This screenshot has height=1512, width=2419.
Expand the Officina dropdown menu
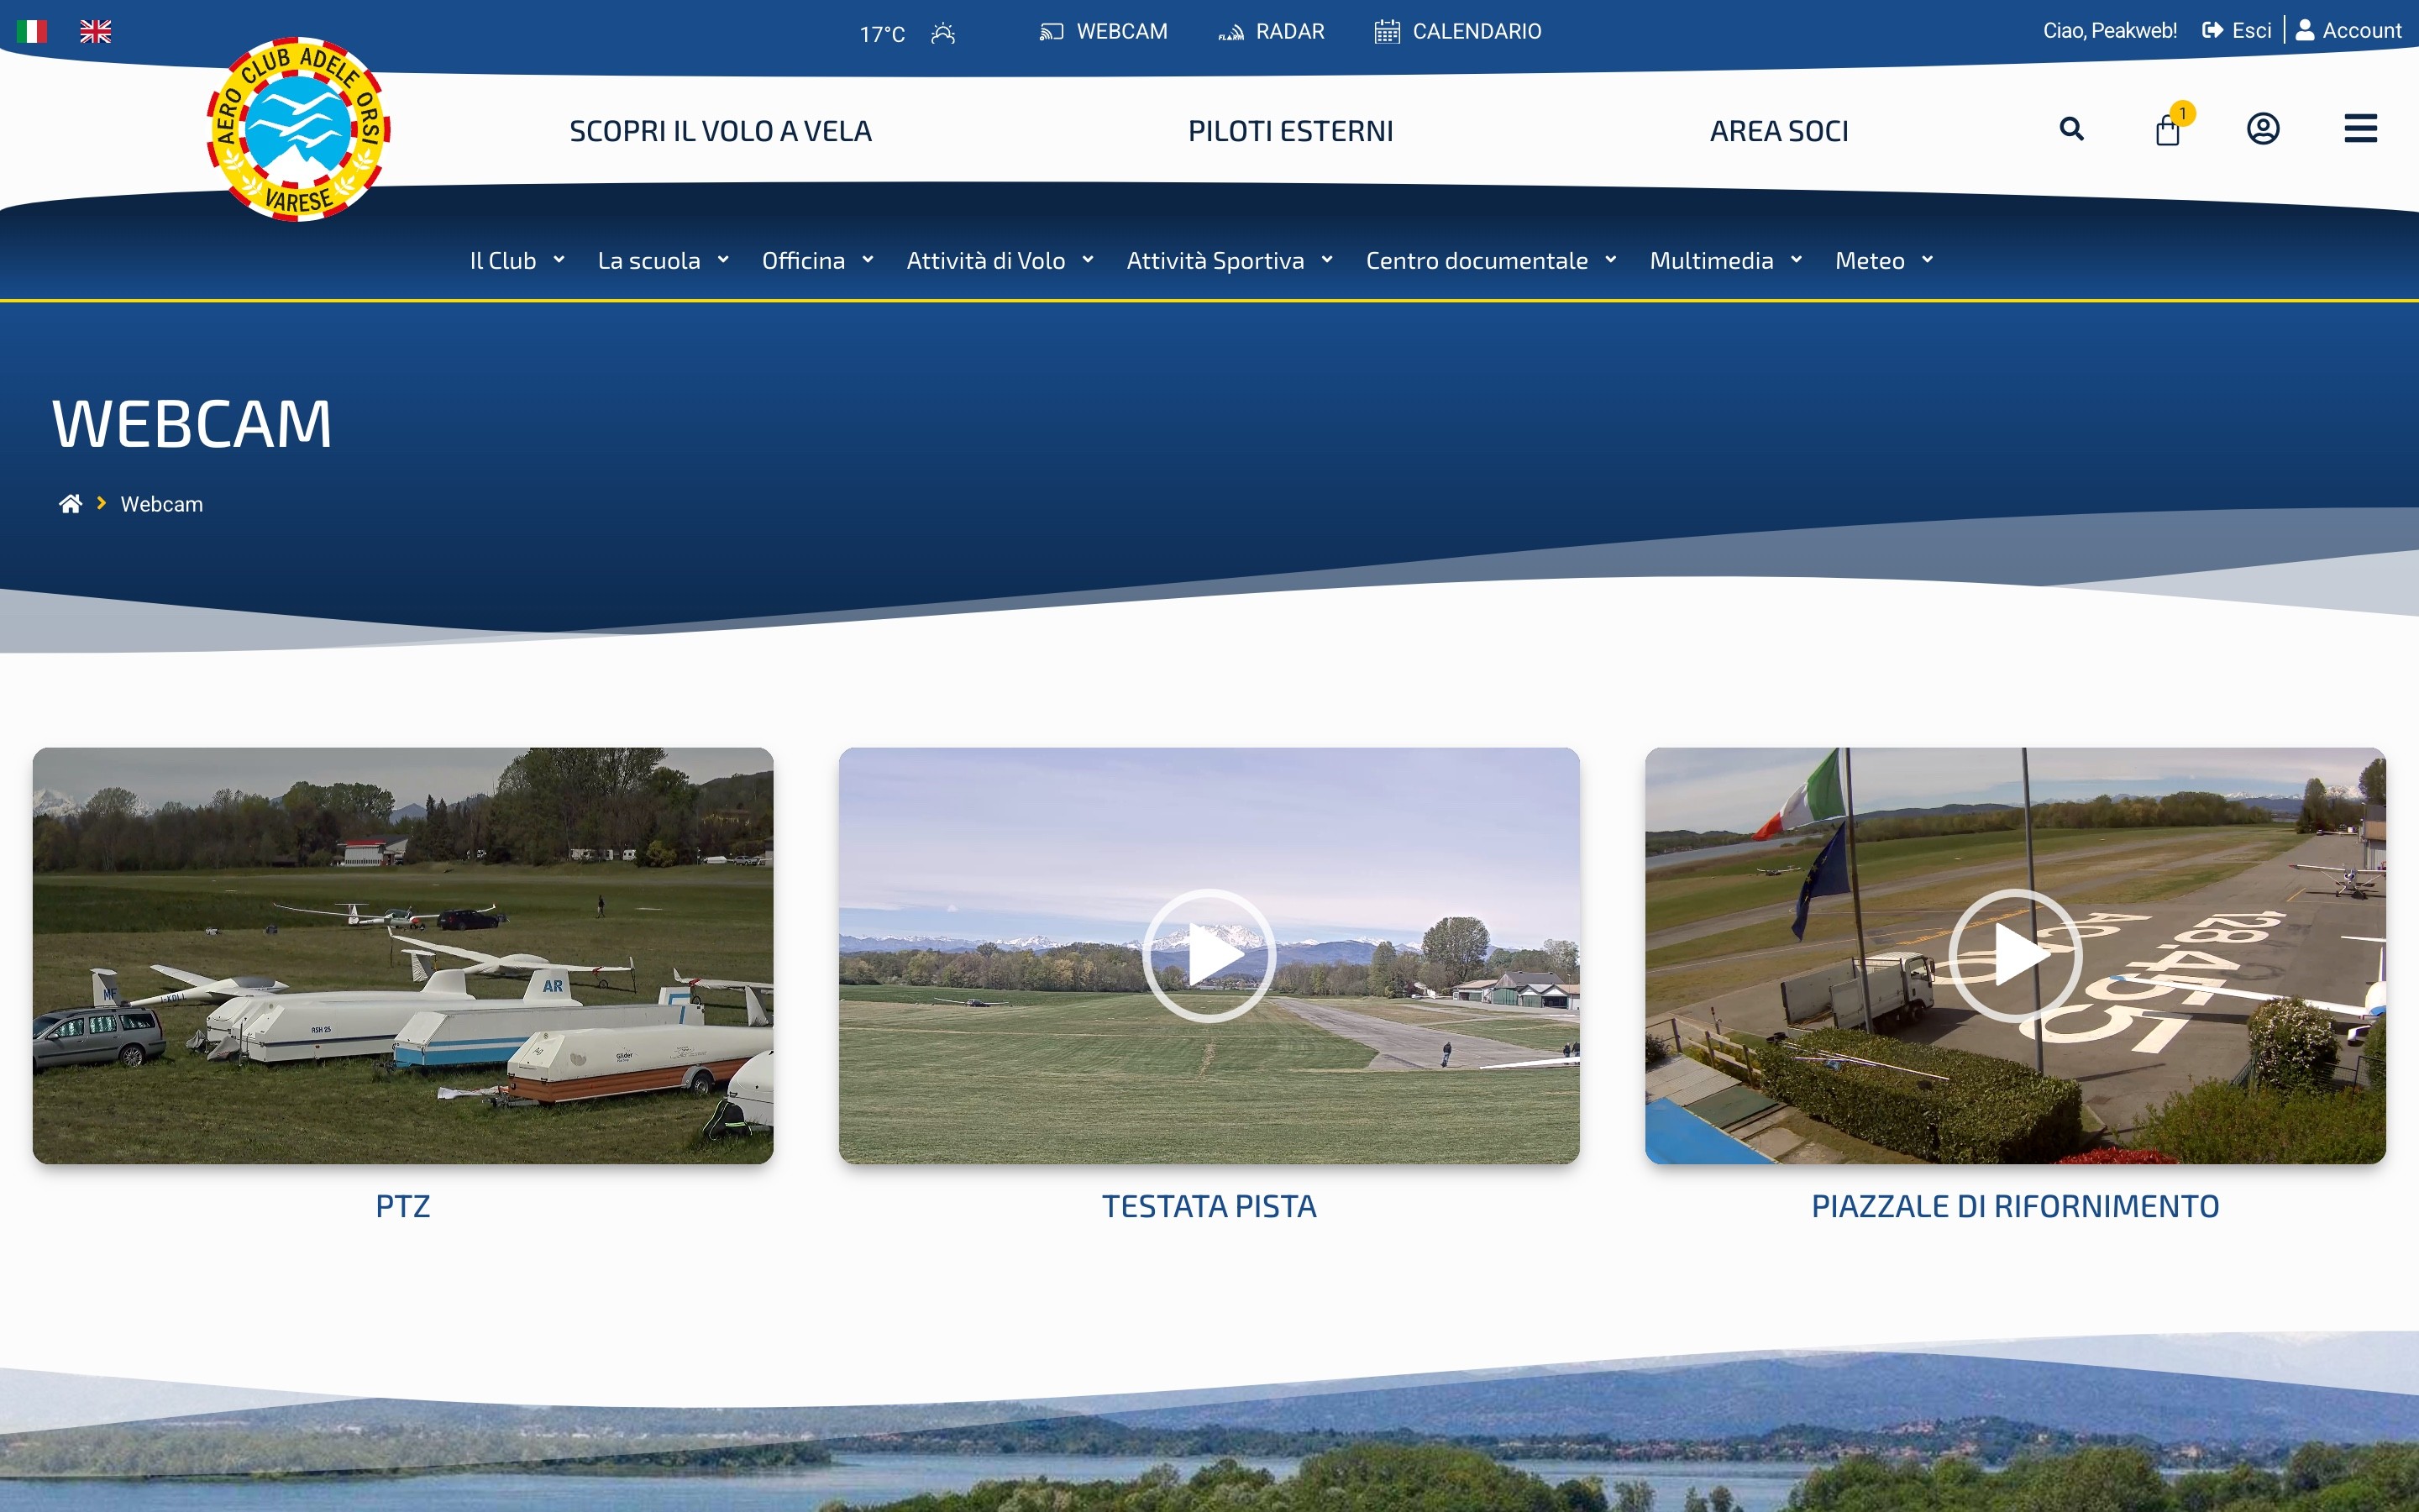817,261
